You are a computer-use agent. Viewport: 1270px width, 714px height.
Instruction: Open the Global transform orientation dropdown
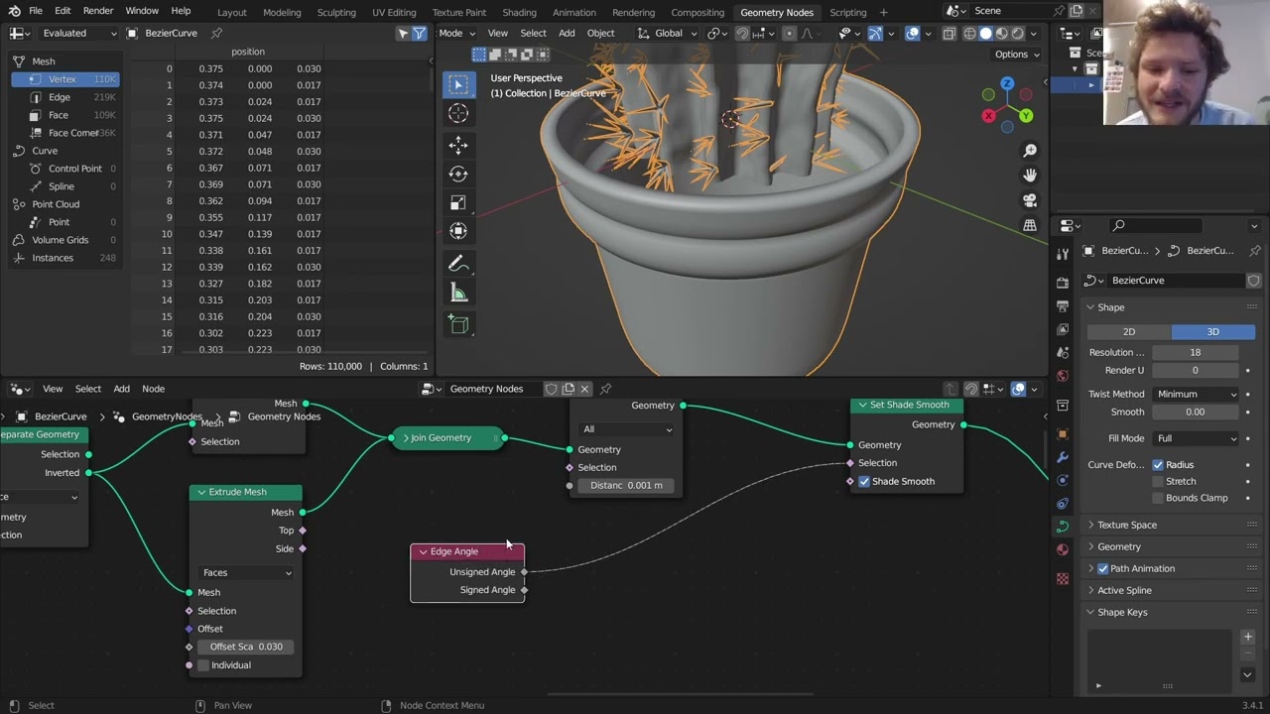pyautogui.click(x=666, y=33)
